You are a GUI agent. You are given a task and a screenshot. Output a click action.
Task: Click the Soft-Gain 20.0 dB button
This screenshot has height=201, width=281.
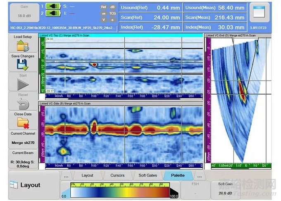tap(225, 190)
